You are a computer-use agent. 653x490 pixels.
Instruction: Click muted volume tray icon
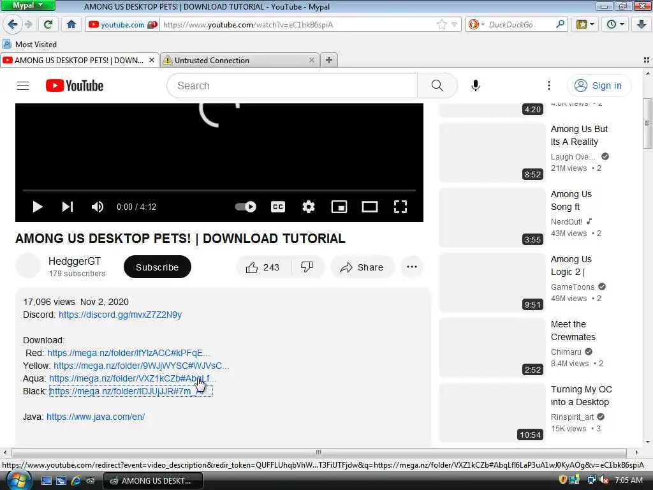[603, 480]
